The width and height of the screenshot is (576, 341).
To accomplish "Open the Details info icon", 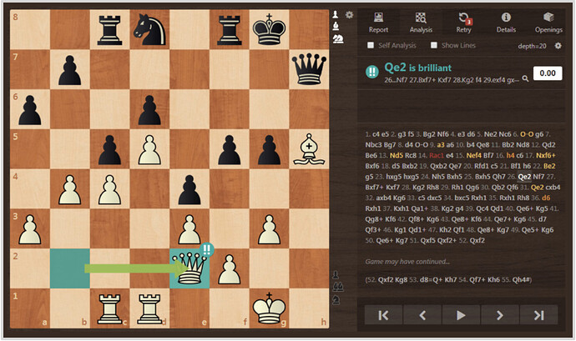I will 506,22.
